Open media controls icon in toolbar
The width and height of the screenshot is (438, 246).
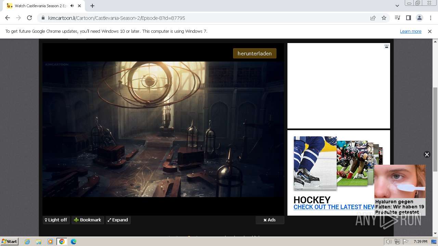(397, 18)
